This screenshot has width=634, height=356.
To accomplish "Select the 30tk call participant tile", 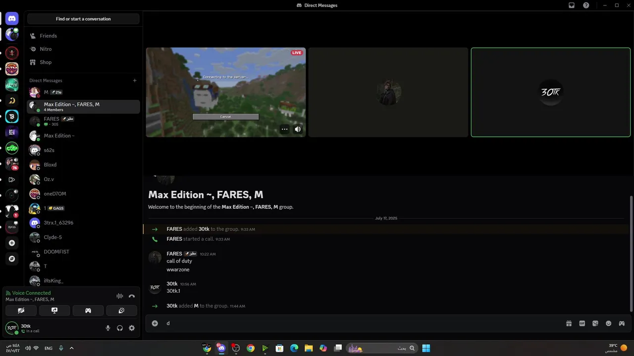I will (x=551, y=92).
